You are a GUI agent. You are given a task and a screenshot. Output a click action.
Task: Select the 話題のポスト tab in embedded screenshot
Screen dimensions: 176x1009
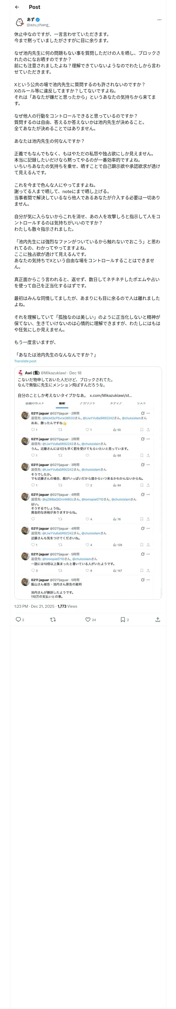[x=35, y=403]
